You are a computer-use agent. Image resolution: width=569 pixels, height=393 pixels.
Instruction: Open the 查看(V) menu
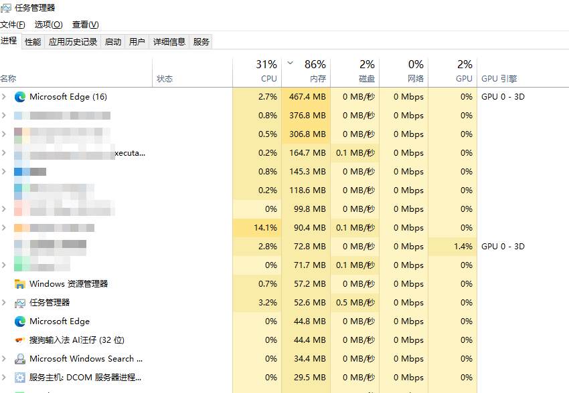click(x=85, y=25)
